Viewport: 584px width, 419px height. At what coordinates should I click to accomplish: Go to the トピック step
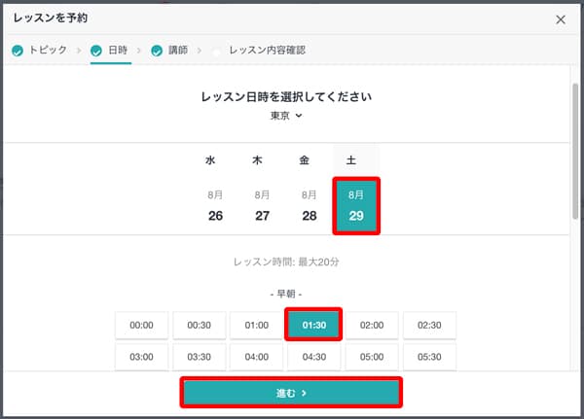[x=47, y=50]
